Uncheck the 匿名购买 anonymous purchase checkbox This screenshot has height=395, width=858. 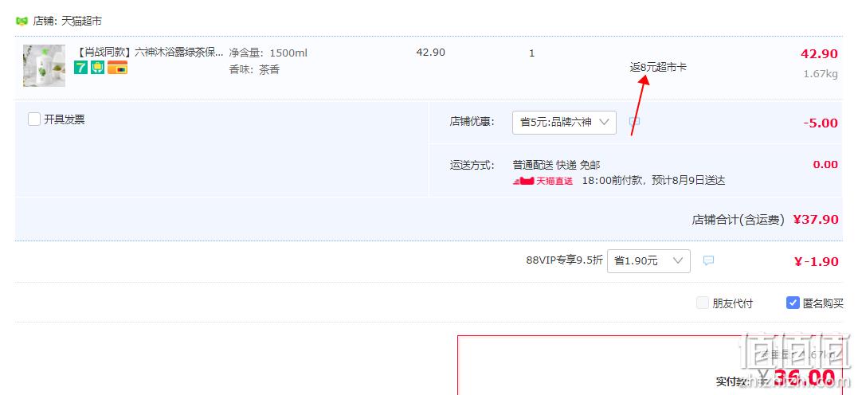pos(793,303)
